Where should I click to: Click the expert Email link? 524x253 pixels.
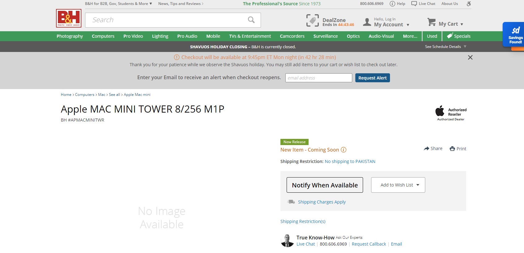(x=396, y=244)
